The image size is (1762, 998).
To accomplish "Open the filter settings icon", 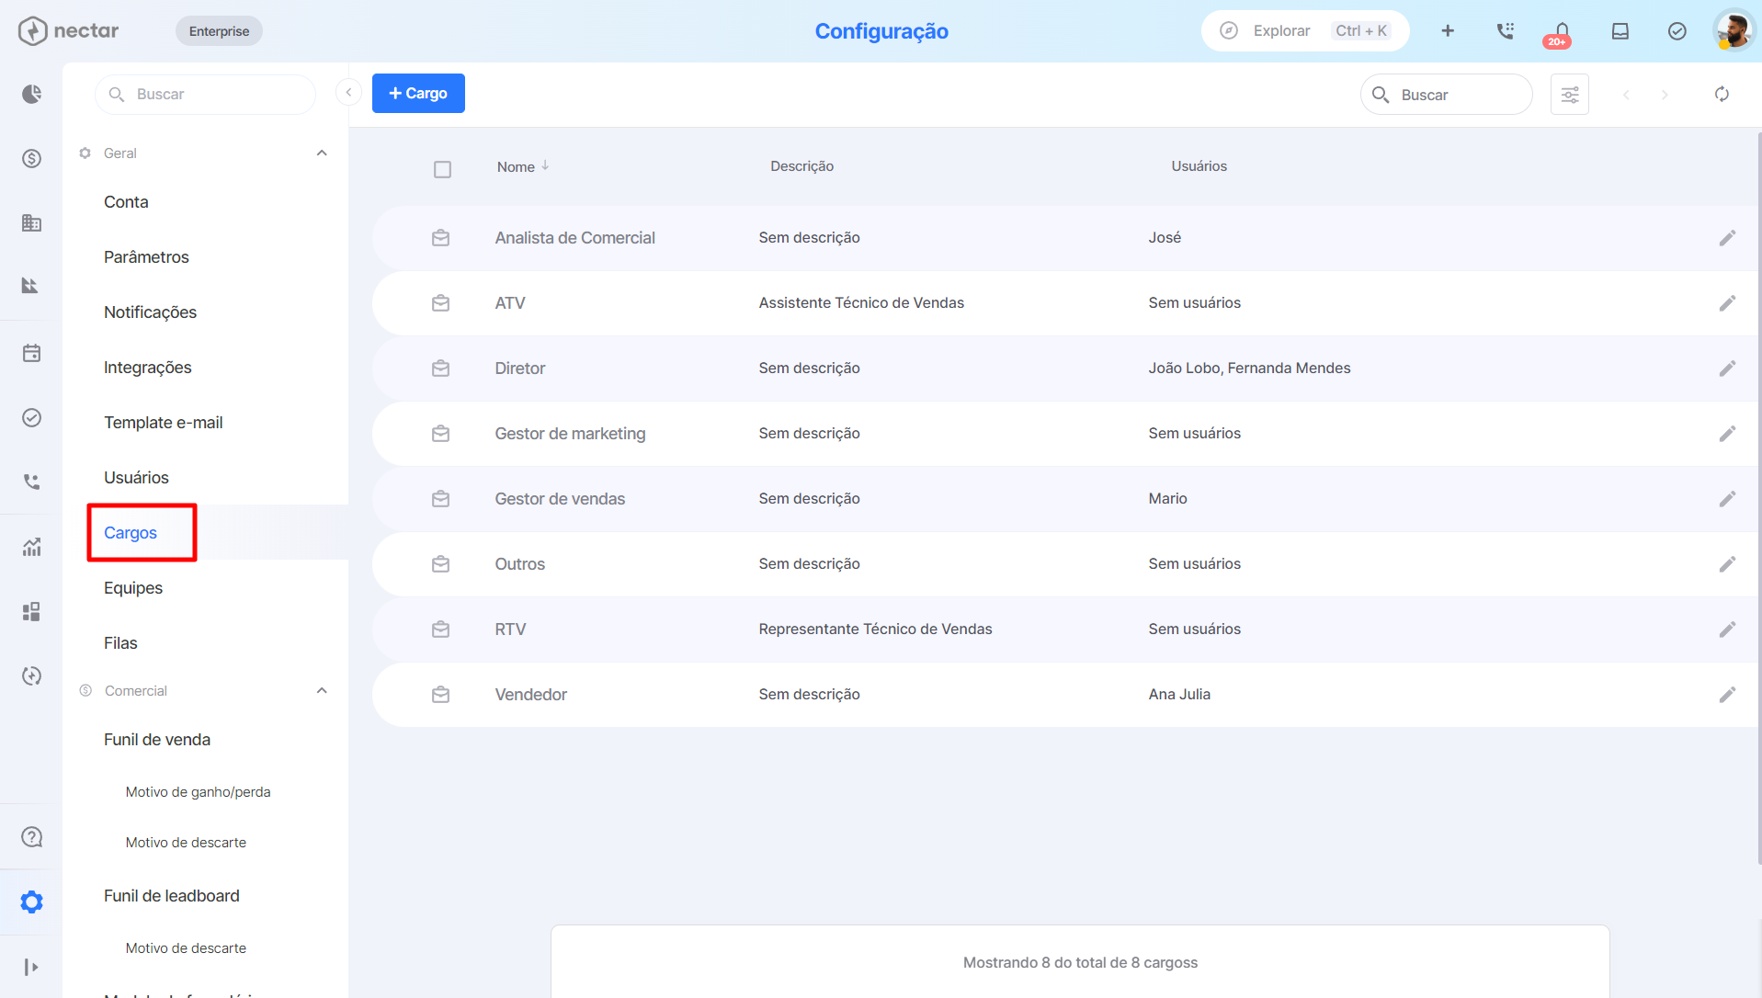I will pyautogui.click(x=1570, y=95).
